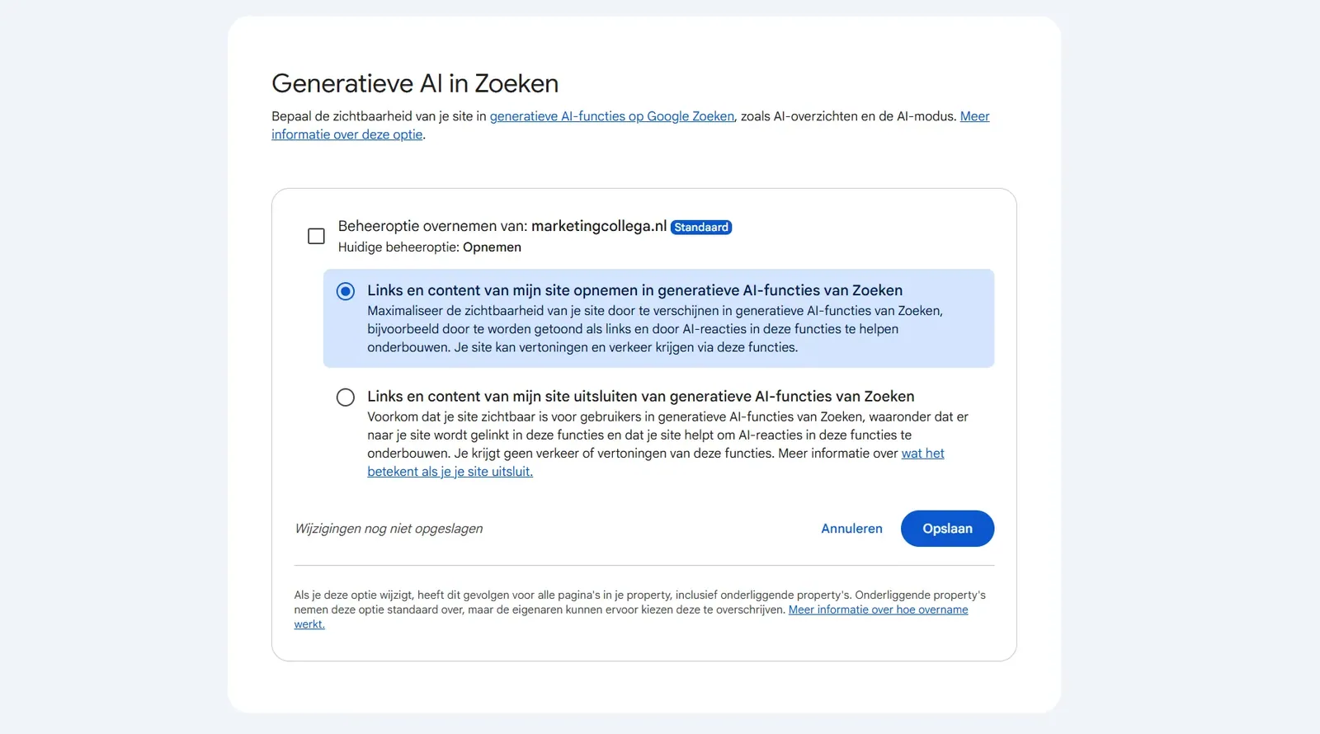The width and height of the screenshot is (1320, 734).
Task: Click the 'Huidige beheeroptie: Opnemen' text
Action: pyautogui.click(x=430, y=247)
